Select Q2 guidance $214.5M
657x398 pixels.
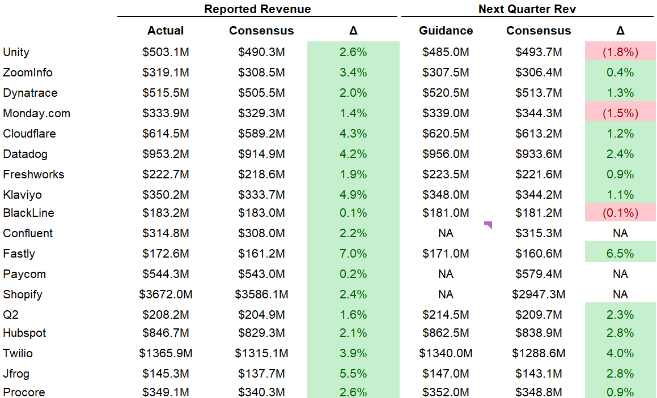[446, 315]
